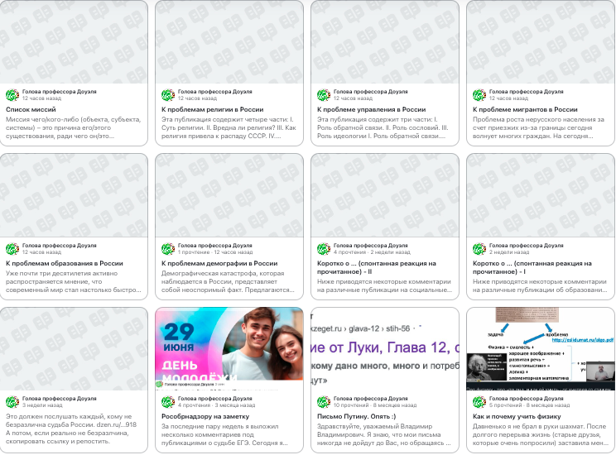The width and height of the screenshot is (616, 455).
Task: Open placeholder image of 'Это должен послушать' card
Action: point(74,348)
